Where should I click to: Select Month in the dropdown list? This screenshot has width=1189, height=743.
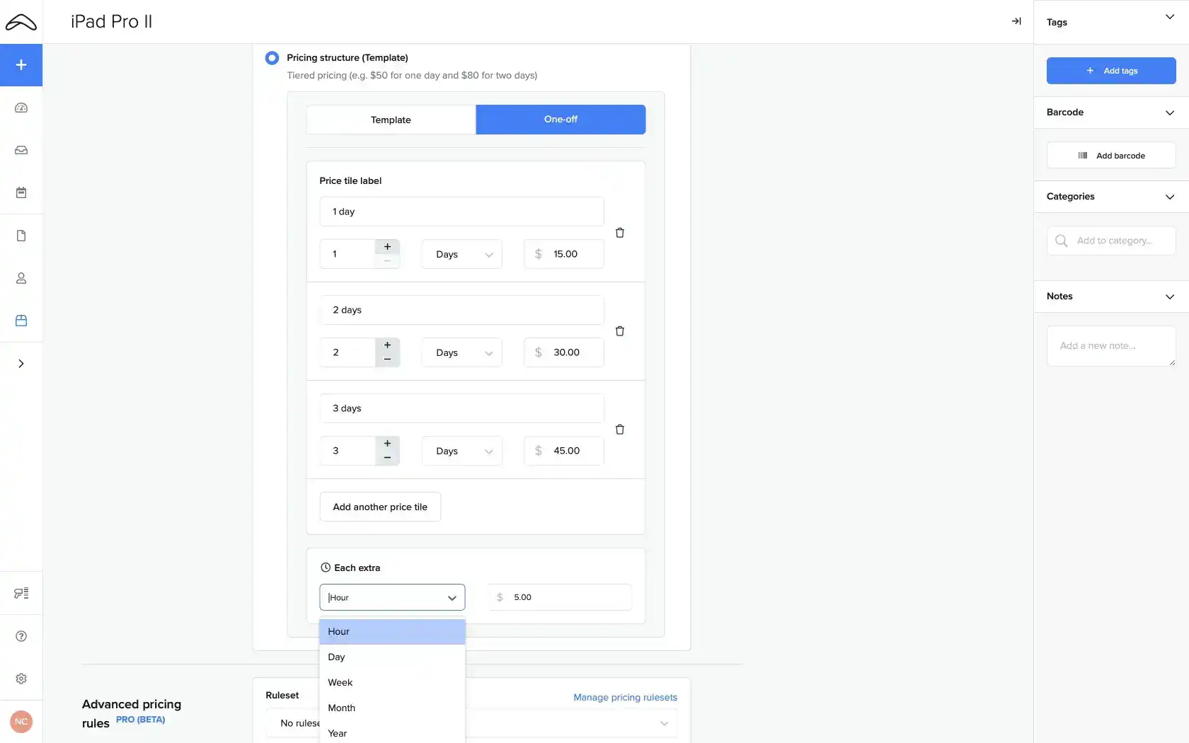342,708
